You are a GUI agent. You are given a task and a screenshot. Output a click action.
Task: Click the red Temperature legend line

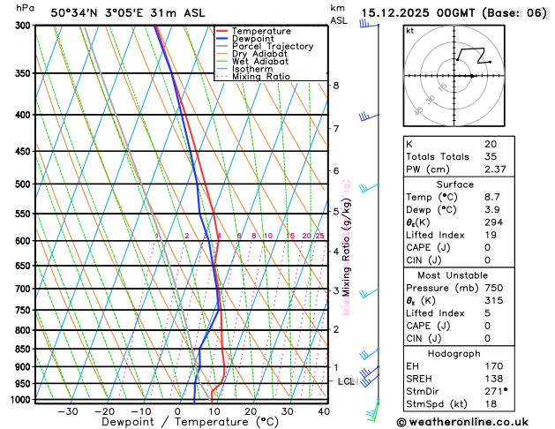[x=222, y=31]
